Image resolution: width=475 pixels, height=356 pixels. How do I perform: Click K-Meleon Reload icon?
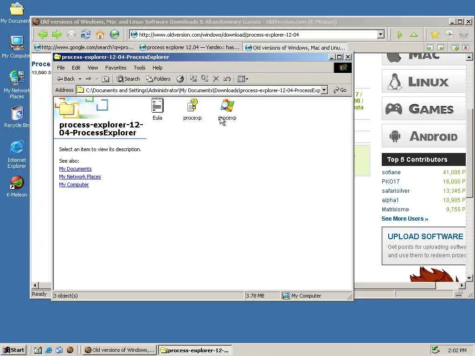(x=86, y=34)
